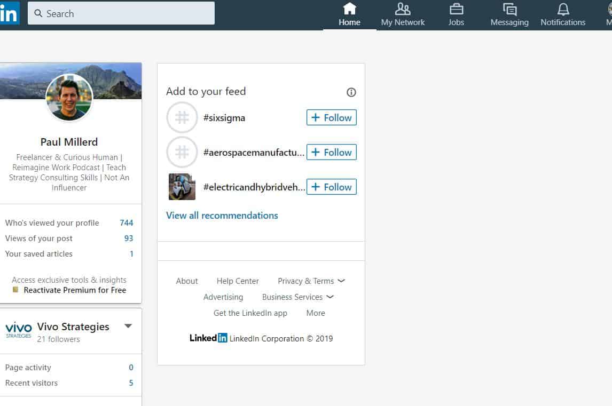Follow the #electricandhybridveh... hashtag

332,187
